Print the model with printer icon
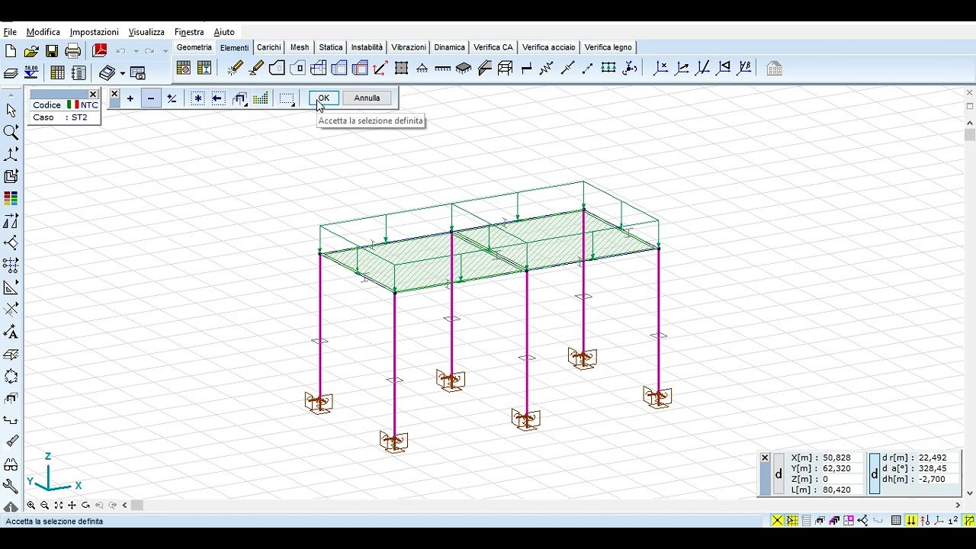The width and height of the screenshot is (976, 549). 73,51
